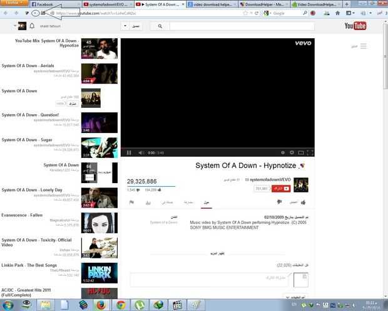Open YouTube Mix System Of A Down Hypnotize
The height and width of the screenshot is (311, 388).
coord(47,43)
